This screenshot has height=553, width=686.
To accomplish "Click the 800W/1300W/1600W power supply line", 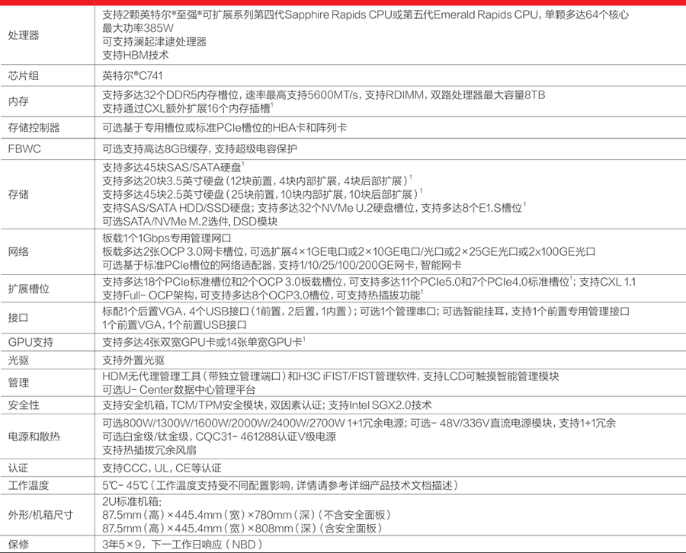I will coord(359,424).
